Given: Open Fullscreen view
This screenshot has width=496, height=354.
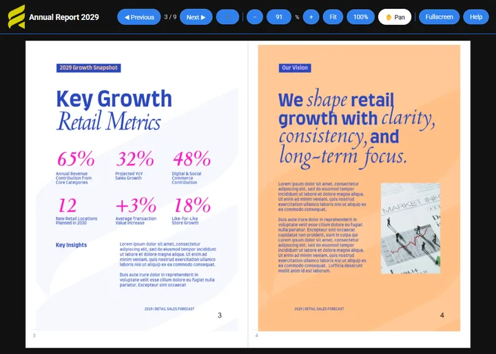Looking at the screenshot, I should click(x=439, y=17).
